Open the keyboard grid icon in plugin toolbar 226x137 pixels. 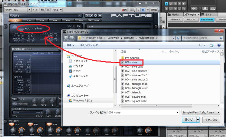(132, 10)
